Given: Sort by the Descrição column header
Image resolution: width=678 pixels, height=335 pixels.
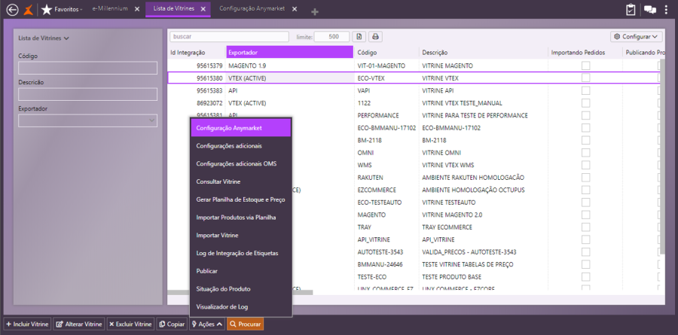Looking at the screenshot, I should coord(484,52).
